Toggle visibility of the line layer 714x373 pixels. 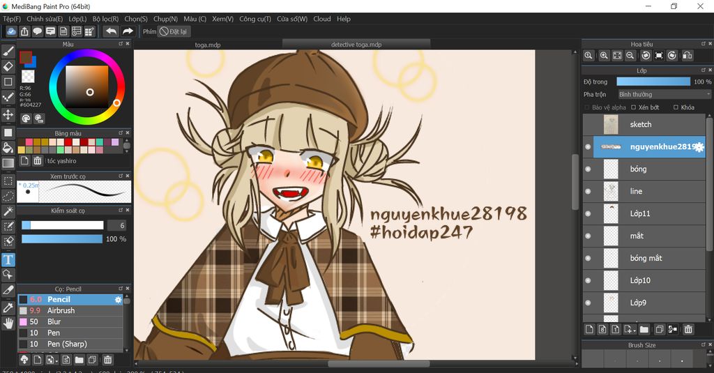coord(588,191)
